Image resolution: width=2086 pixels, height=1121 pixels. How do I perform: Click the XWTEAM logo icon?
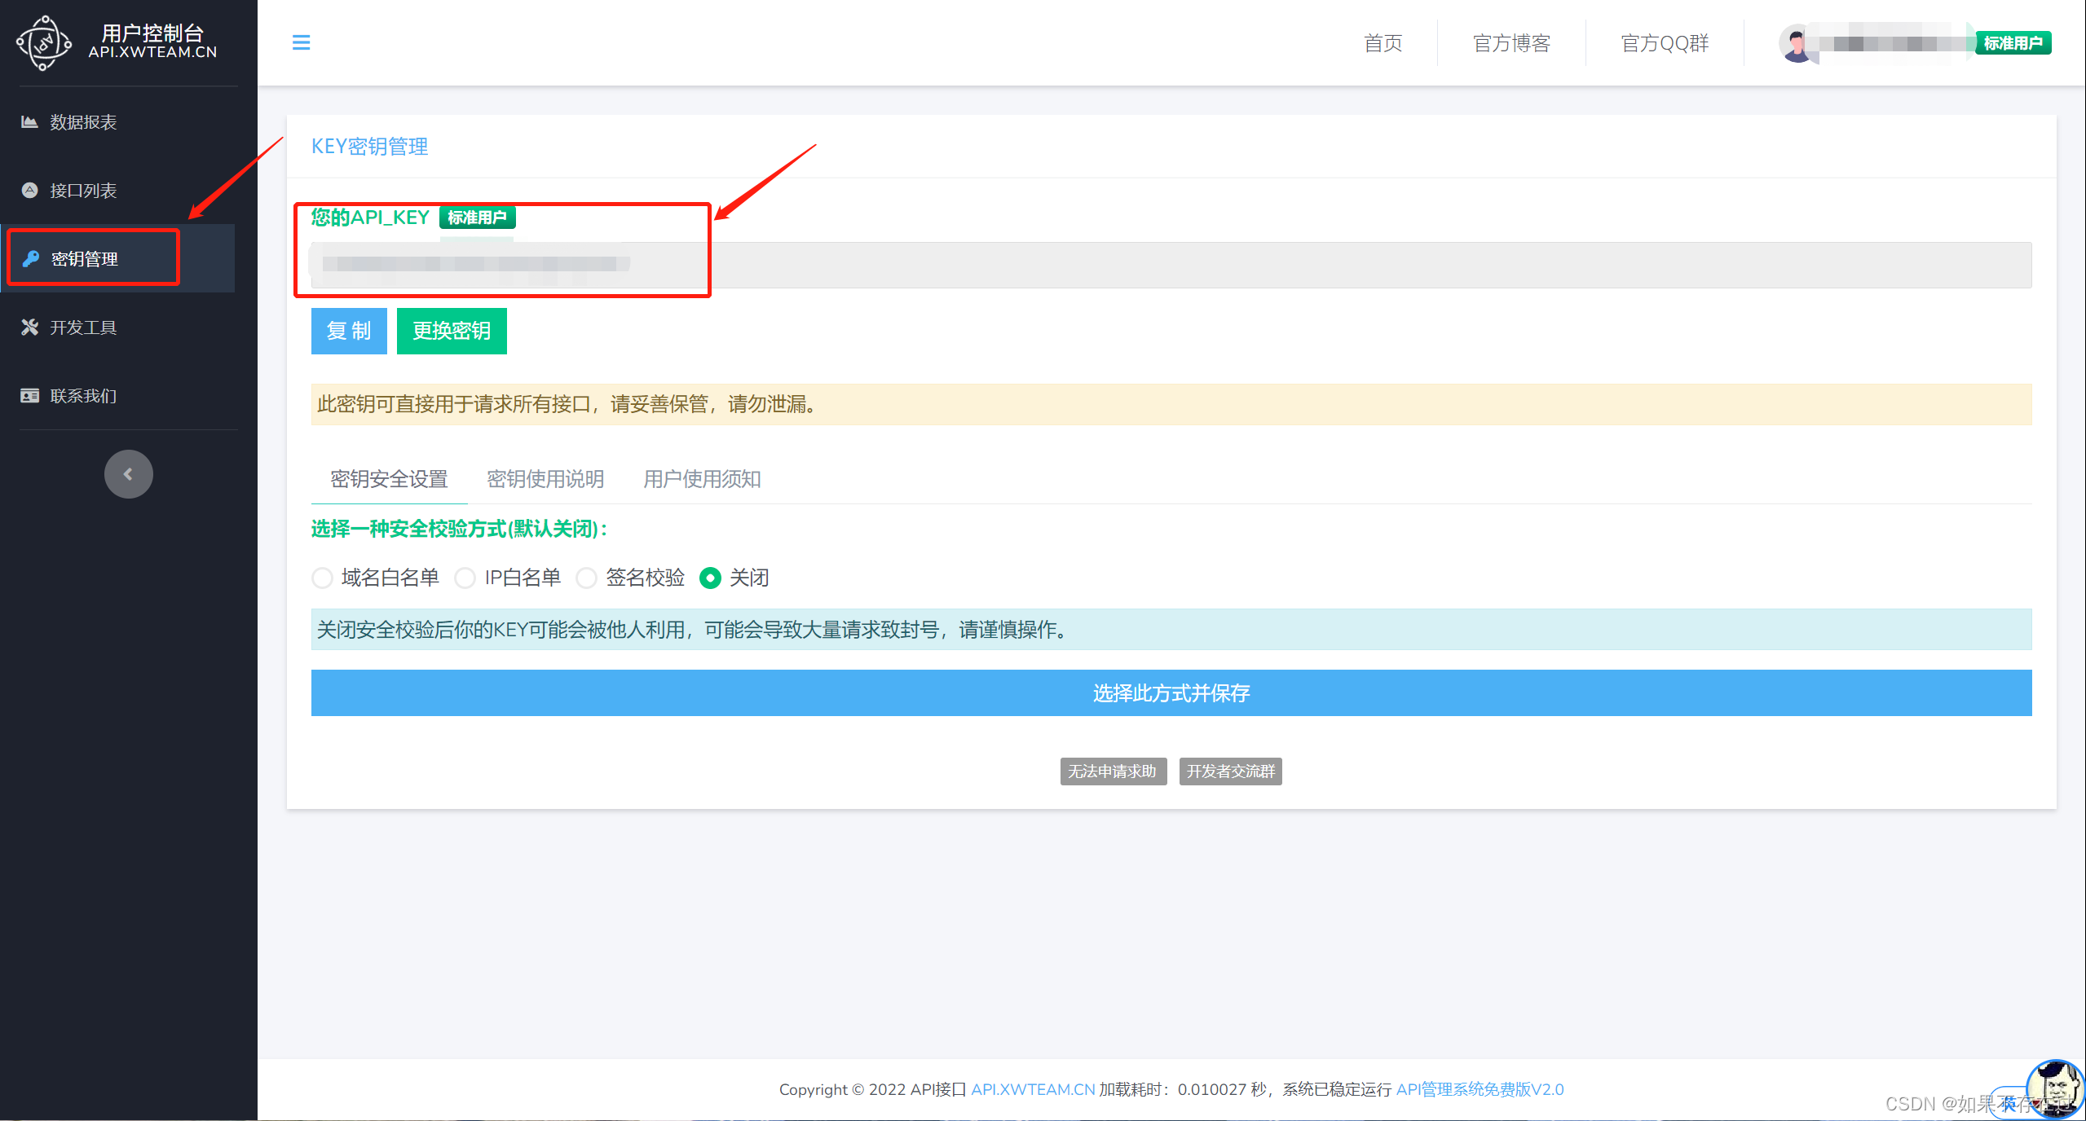pyautogui.click(x=44, y=42)
